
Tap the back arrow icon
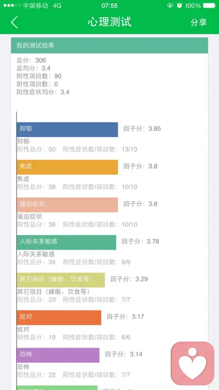pos(14,22)
